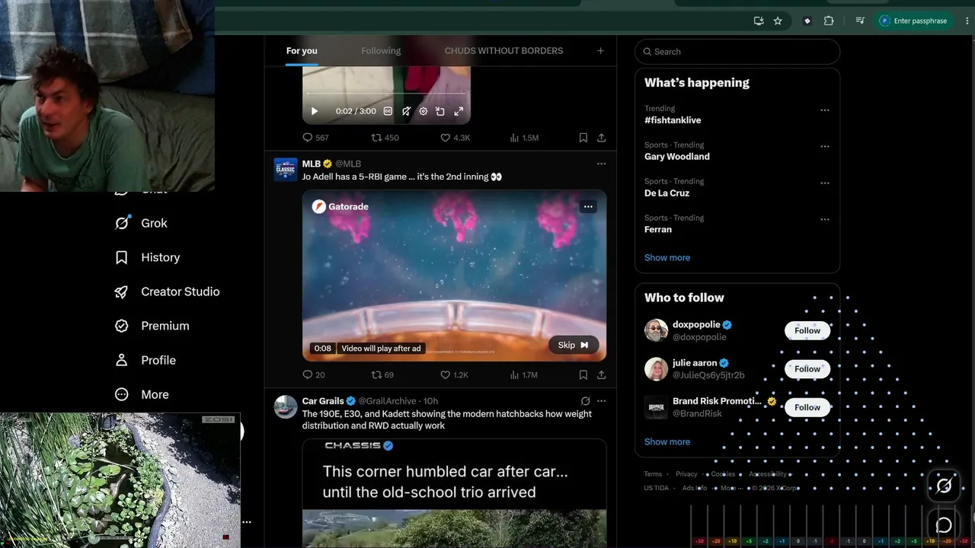Follow julie aaron

pyautogui.click(x=807, y=369)
